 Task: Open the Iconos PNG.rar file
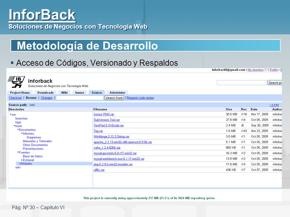[104, 114]
